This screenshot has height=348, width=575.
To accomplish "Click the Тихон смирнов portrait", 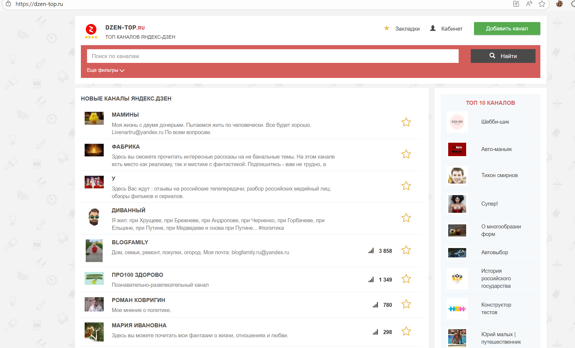I will tap(457, 175).
